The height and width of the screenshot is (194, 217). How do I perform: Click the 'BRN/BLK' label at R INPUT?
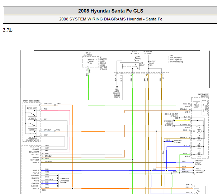(48, 161)
